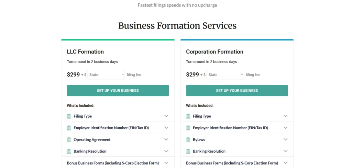
Task: Expand the Operating Agreement section chevron
Action: pyautogui.click(x=166, y=139)
